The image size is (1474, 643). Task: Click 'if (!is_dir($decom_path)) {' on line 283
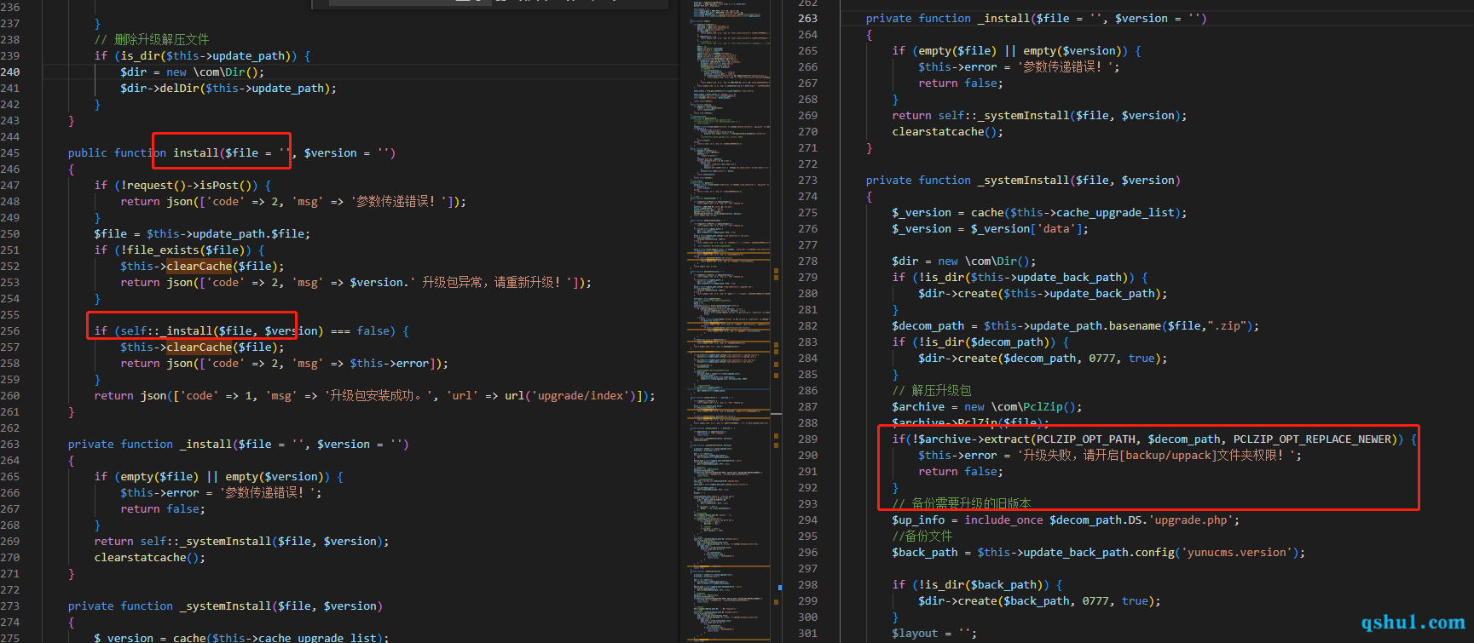(x=980, y=342)
